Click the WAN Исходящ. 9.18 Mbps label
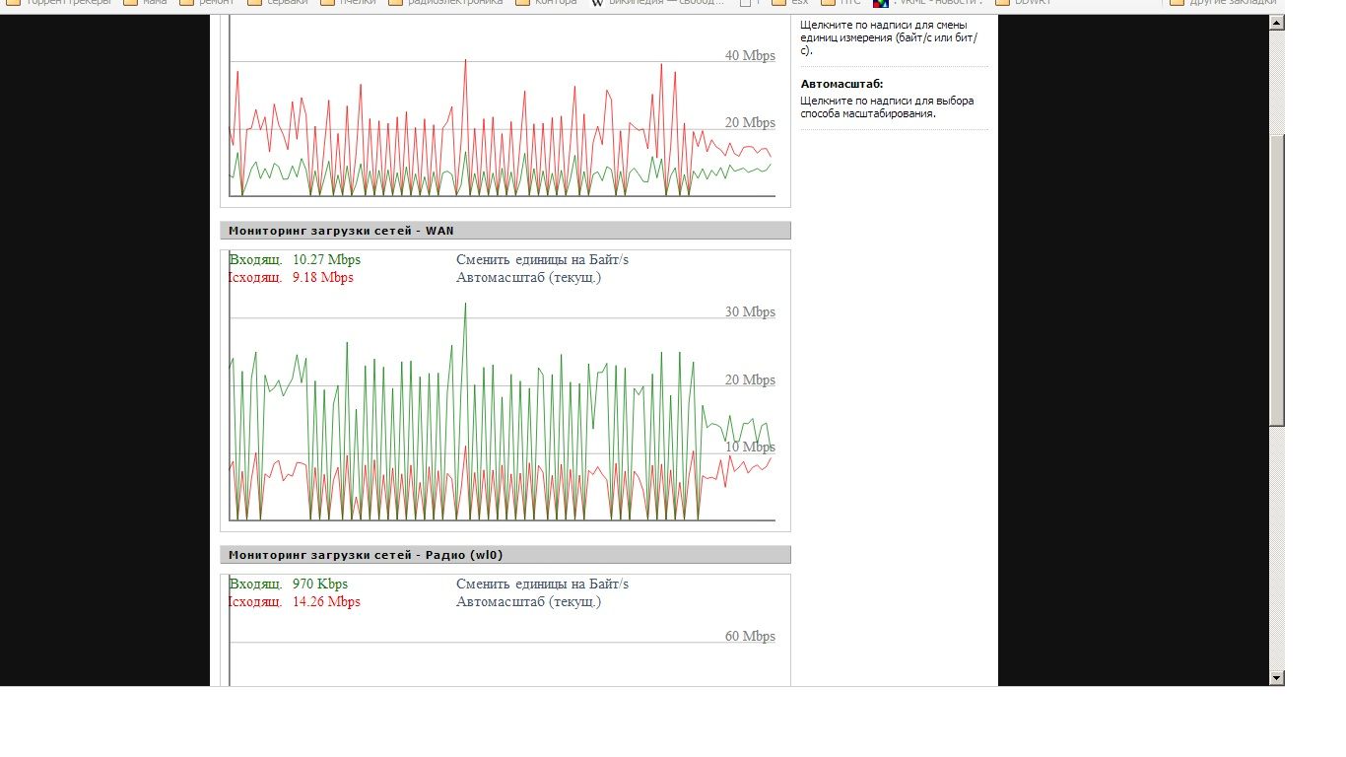This screenshot has width=1346, height=757. click(291, 278)
